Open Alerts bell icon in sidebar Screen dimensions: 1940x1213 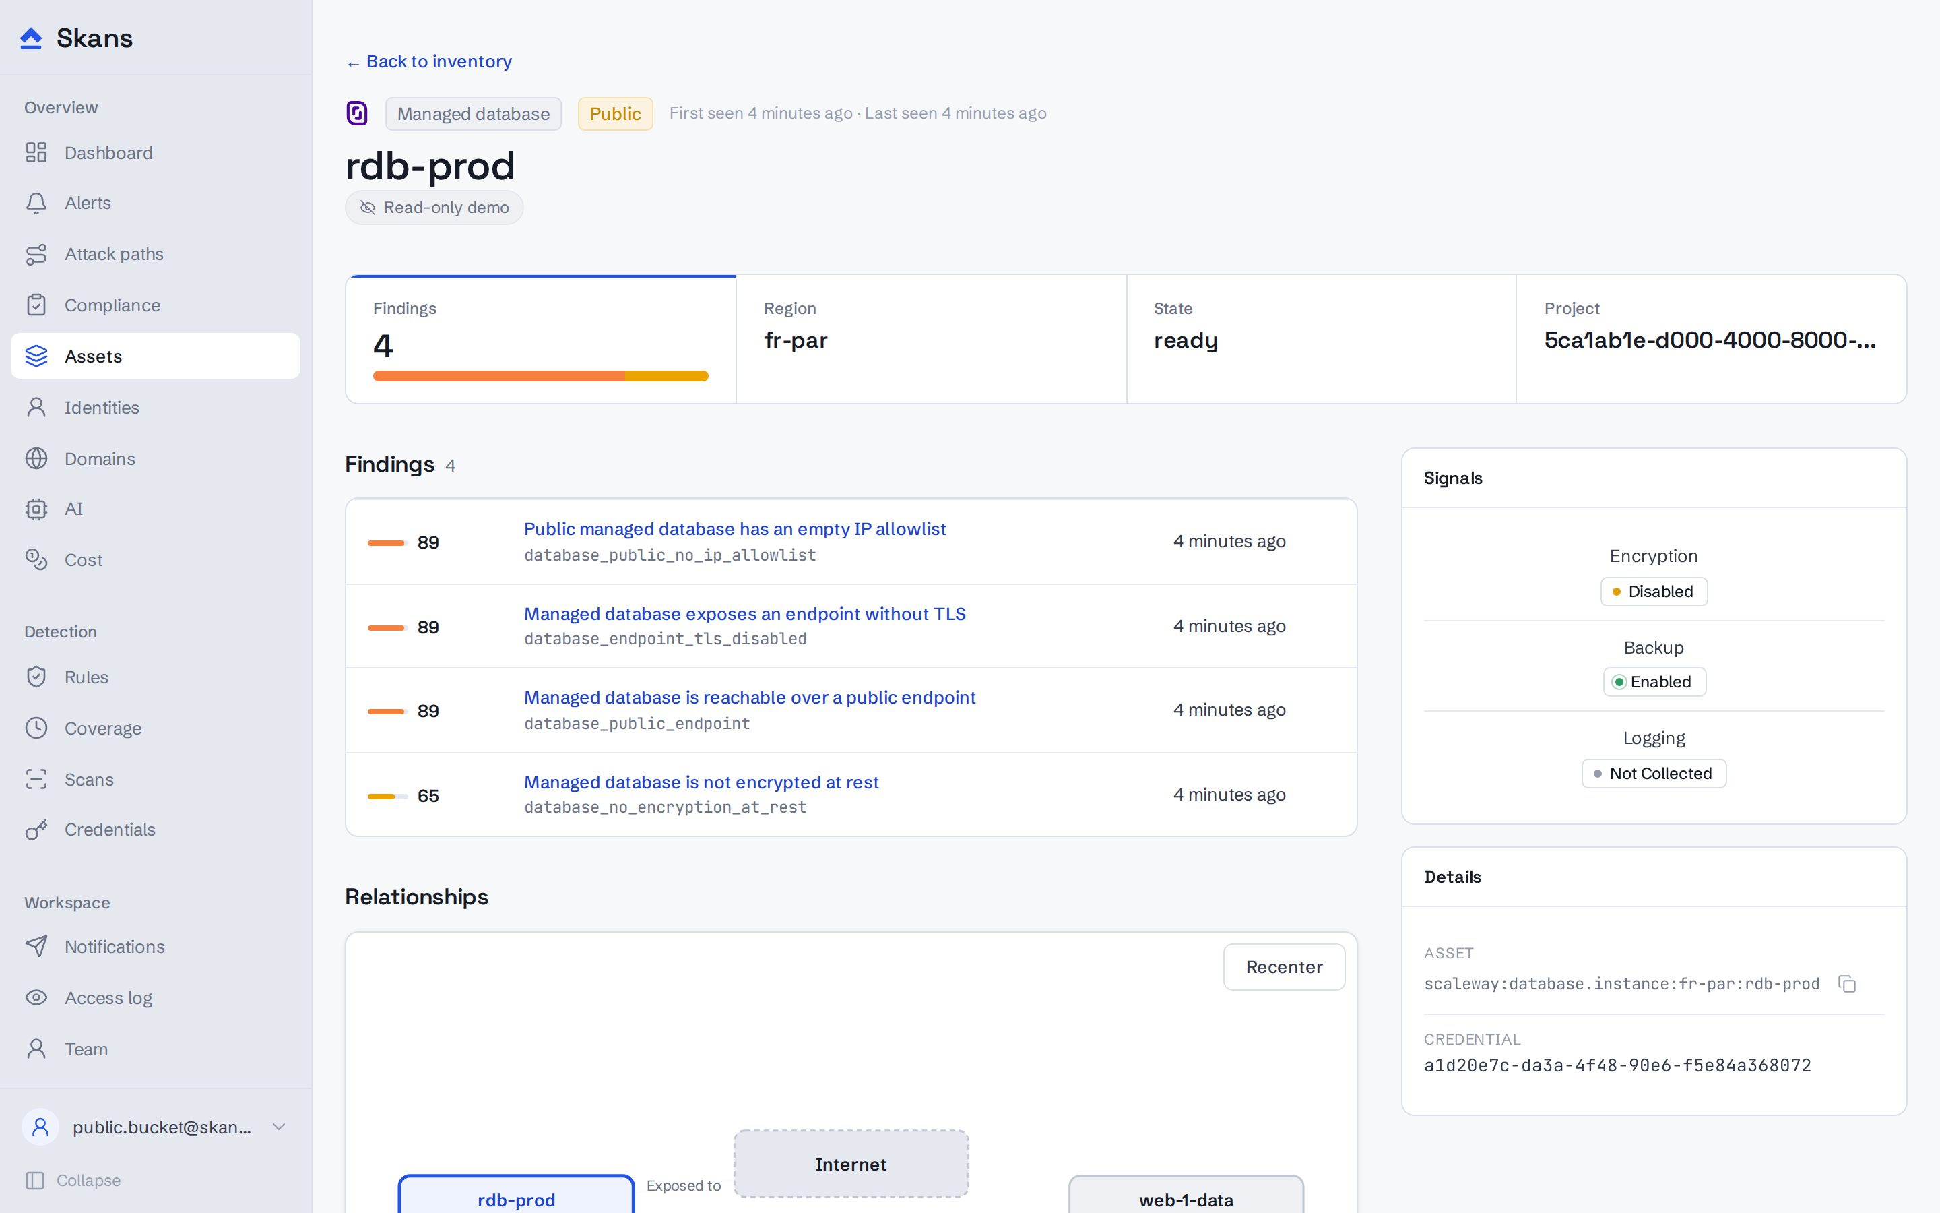coord(36,203)
